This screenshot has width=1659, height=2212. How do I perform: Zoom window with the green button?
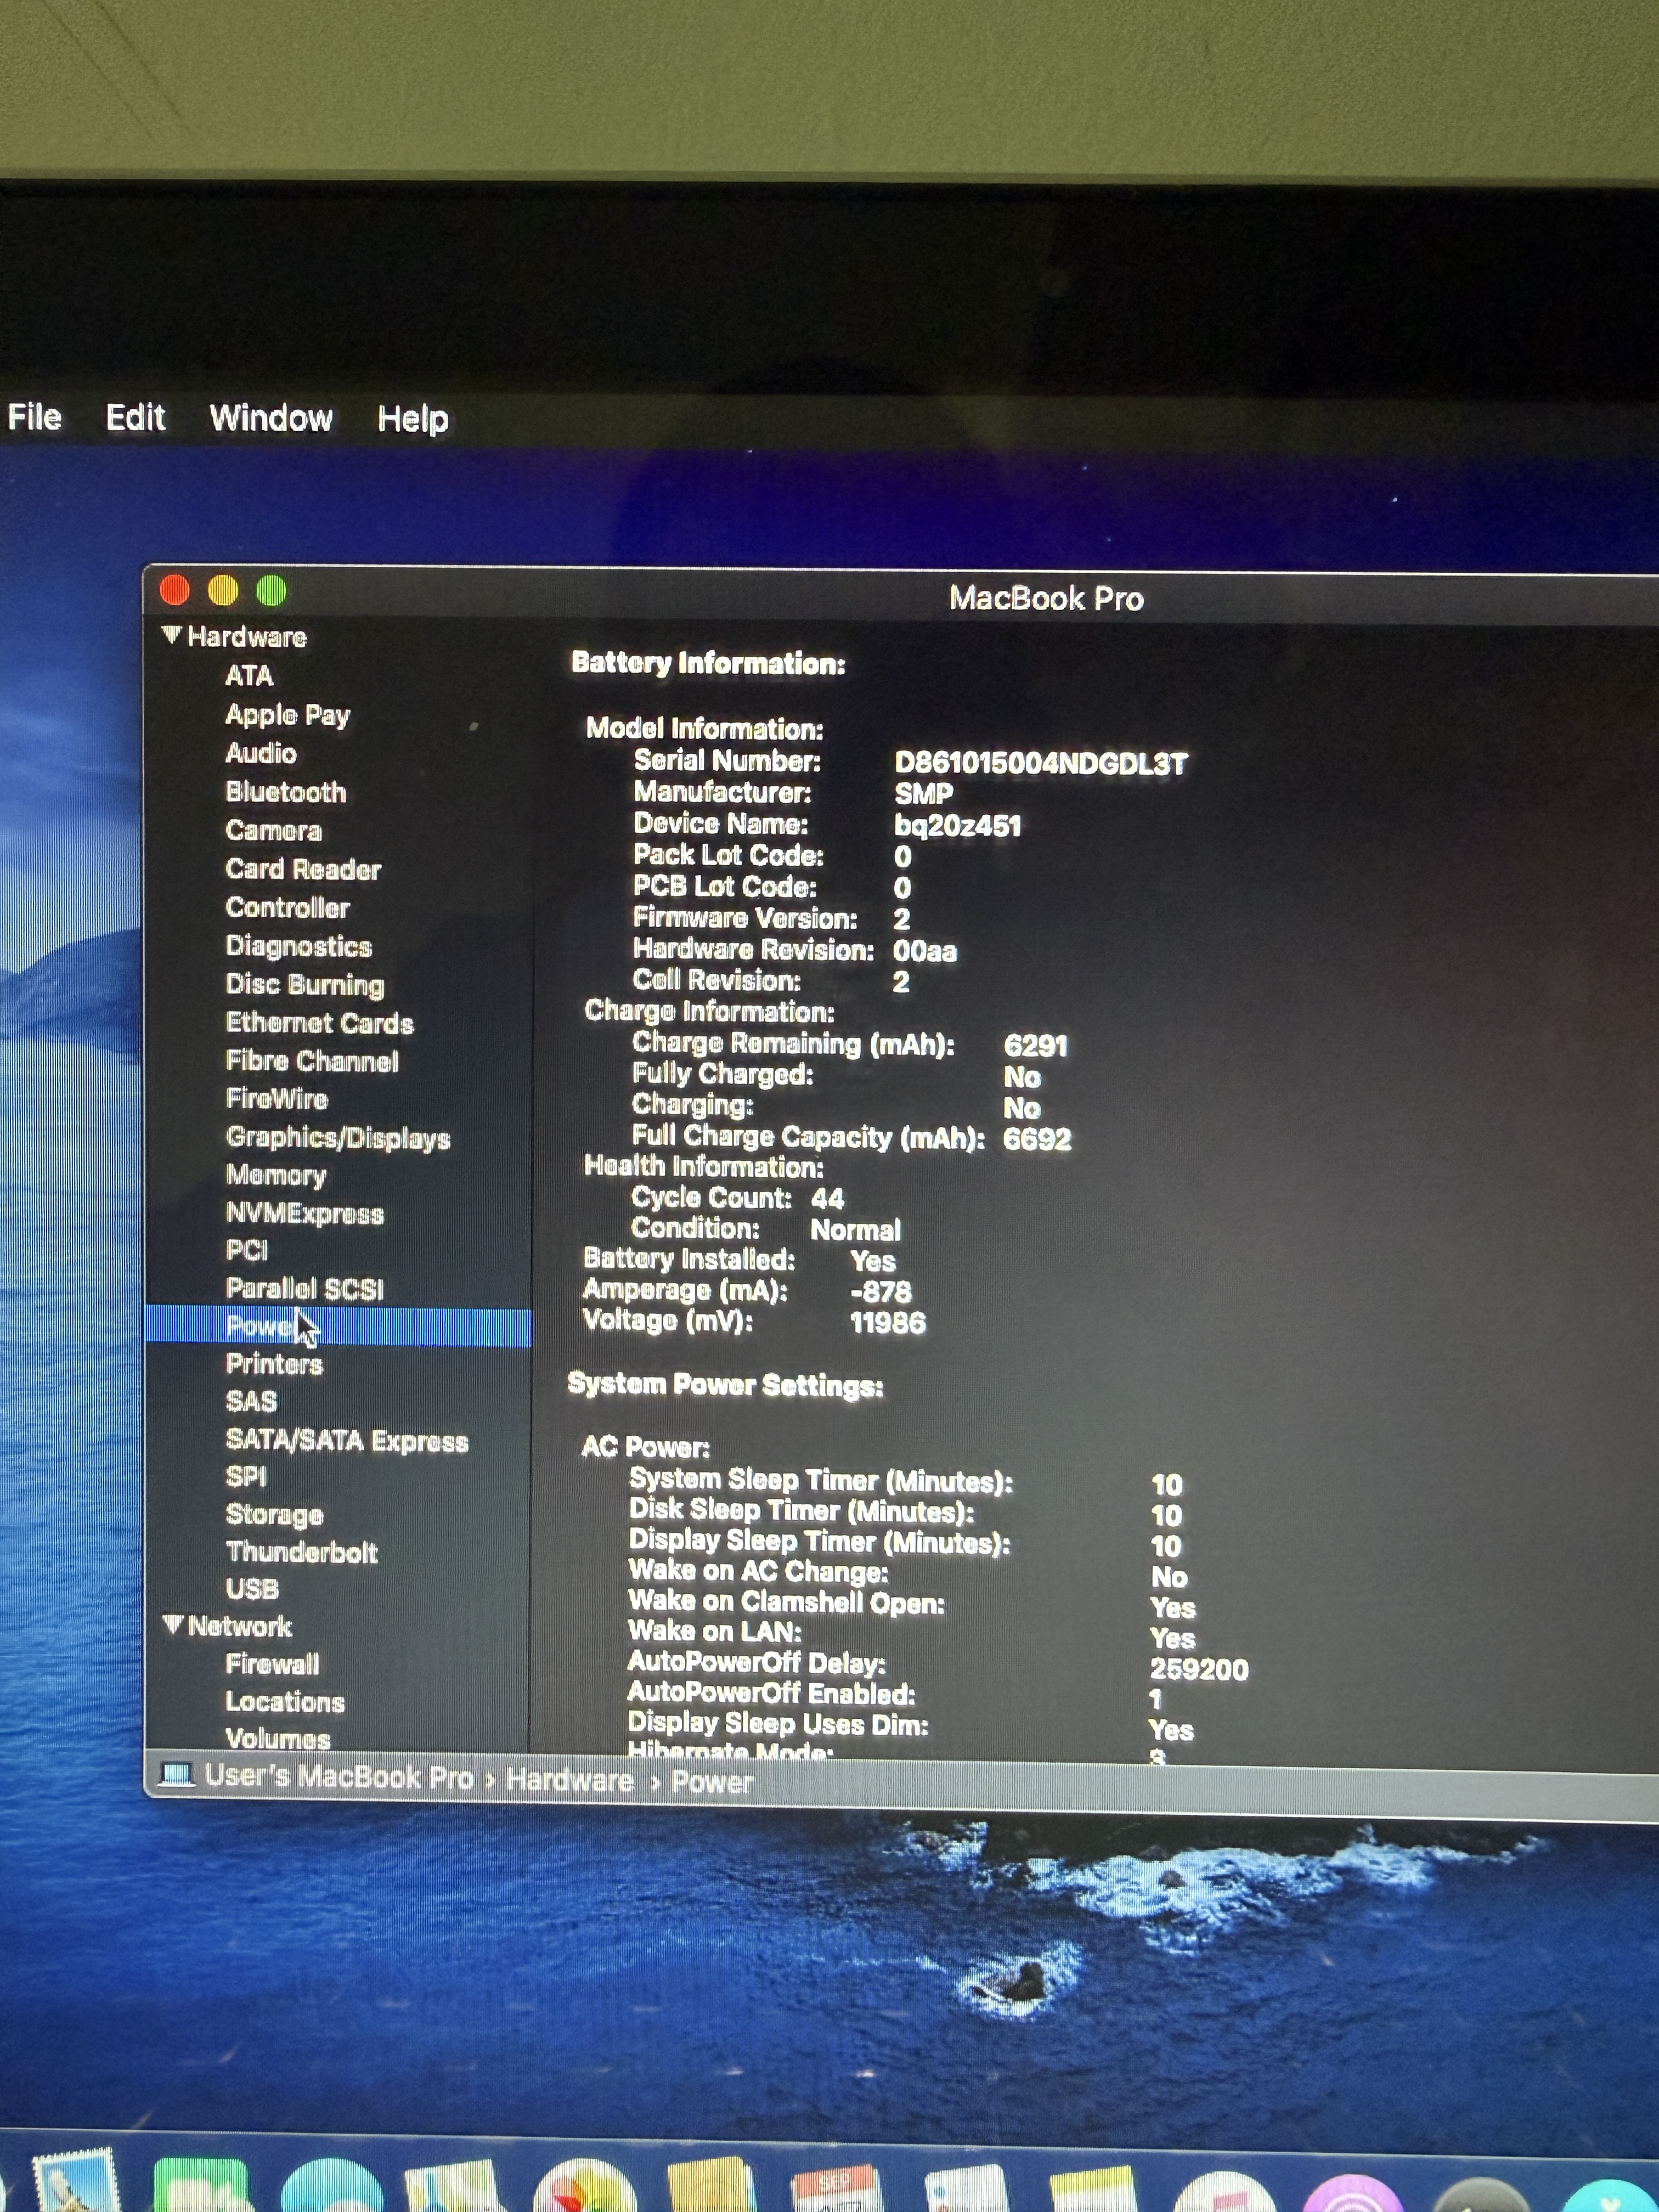coord(271,591)
